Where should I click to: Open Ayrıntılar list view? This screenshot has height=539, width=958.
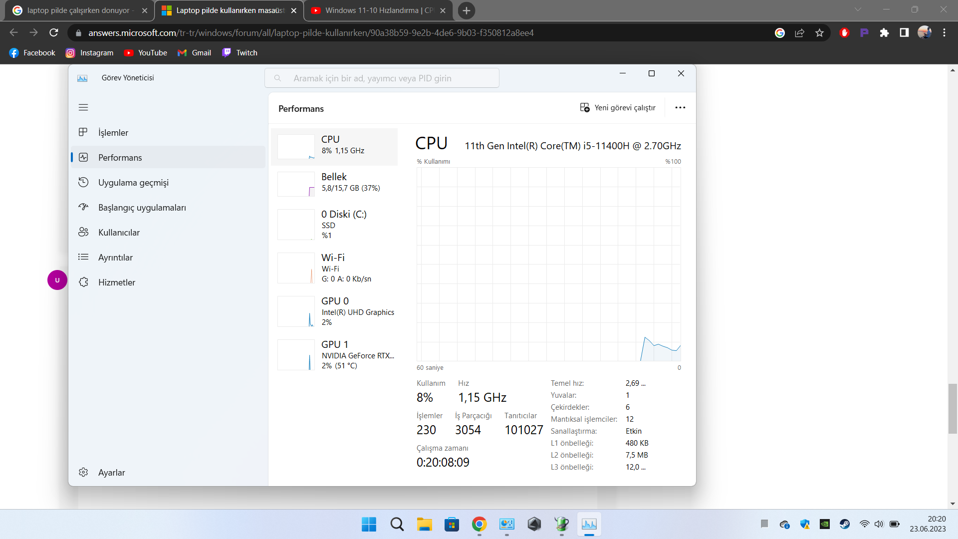[115, 258]
